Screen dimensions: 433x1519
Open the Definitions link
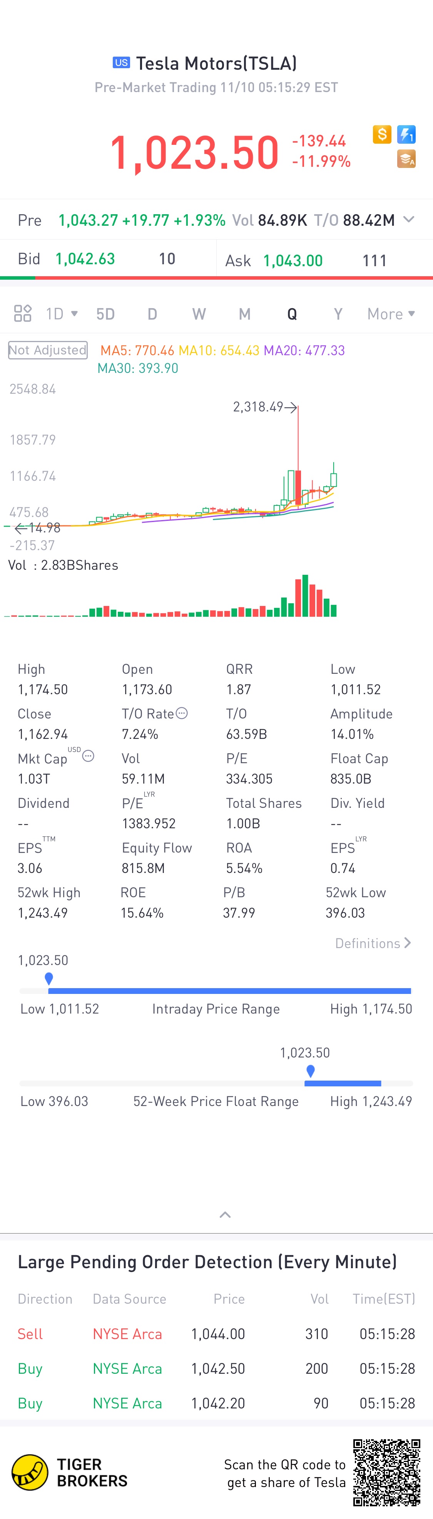[373, 943]
